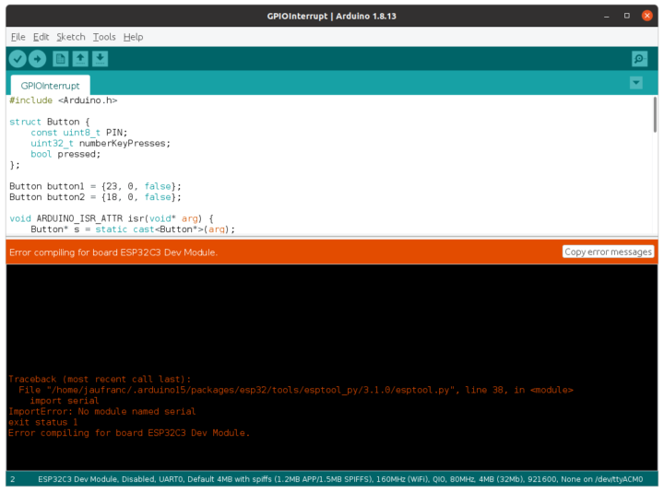Save the sketch with the Save icon
Viewport: 664px width, 492px height.
pyautogui.click(x=100, y=59)
